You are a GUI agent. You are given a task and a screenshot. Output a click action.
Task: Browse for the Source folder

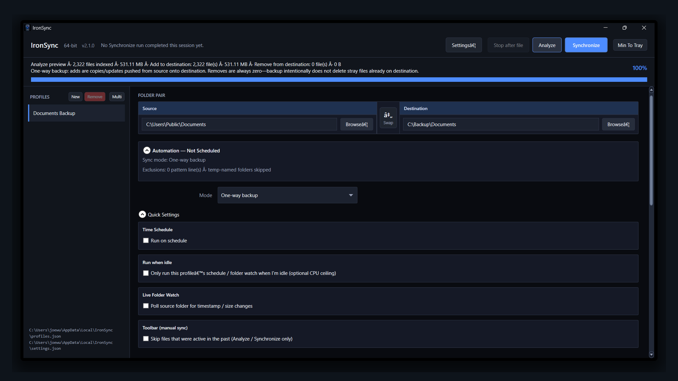click(356, 124)
